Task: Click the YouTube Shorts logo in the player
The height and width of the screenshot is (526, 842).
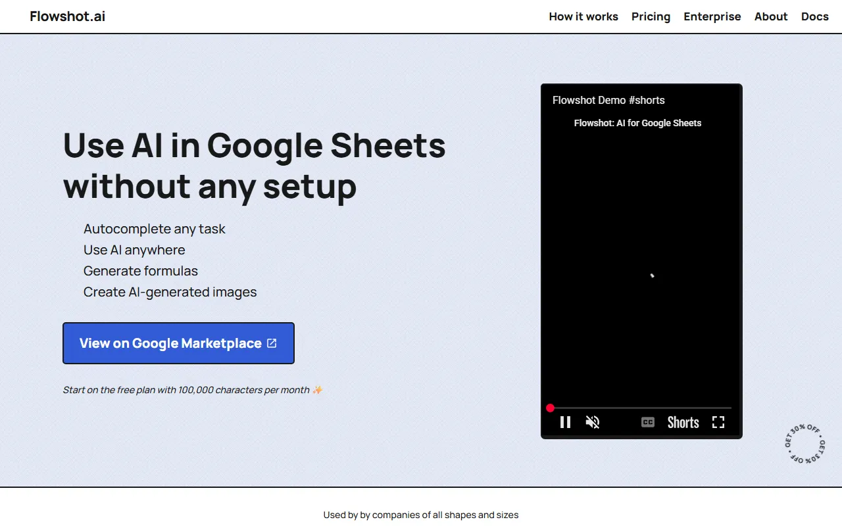Action: pos(683,422)
